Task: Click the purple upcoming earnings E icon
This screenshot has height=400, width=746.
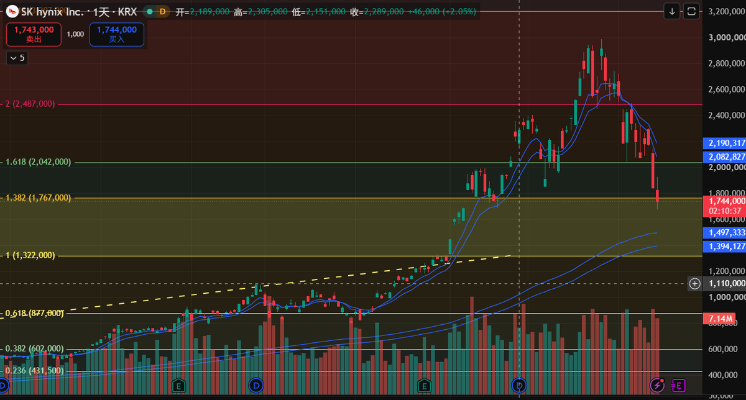Action: point(678,386)
